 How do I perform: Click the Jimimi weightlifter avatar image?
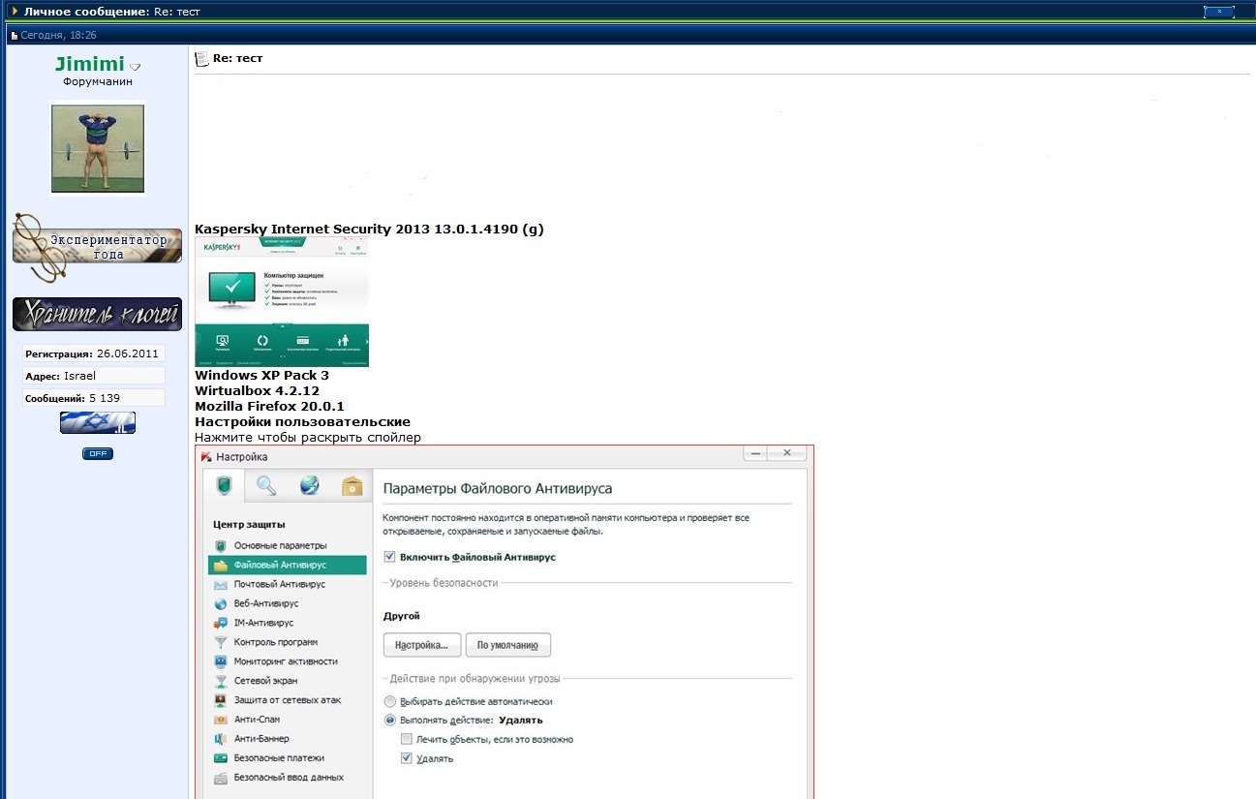coord(98,149)
